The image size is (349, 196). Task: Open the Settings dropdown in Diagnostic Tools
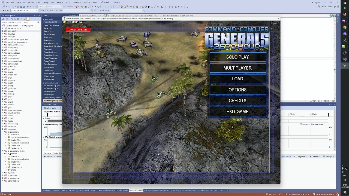click(329, 157)
